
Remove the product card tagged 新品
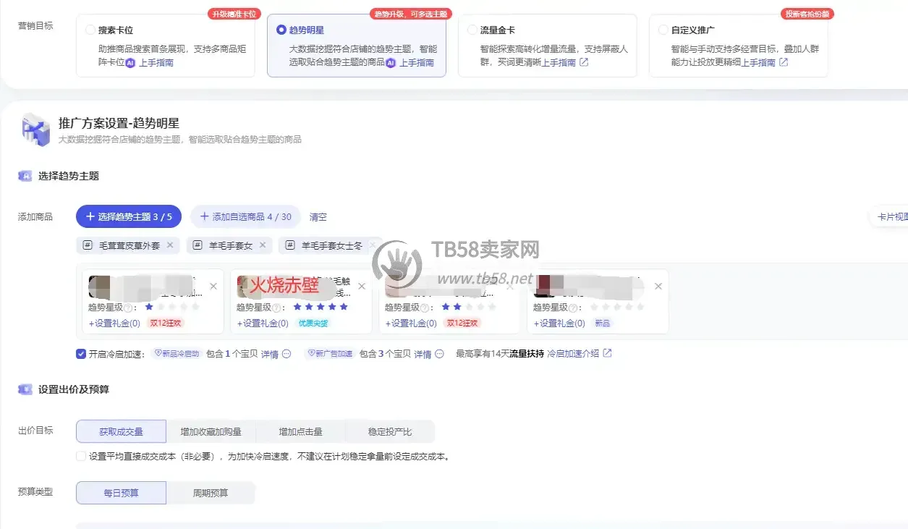point(658,287)
